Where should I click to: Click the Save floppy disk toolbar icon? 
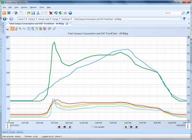pos(33,13)
